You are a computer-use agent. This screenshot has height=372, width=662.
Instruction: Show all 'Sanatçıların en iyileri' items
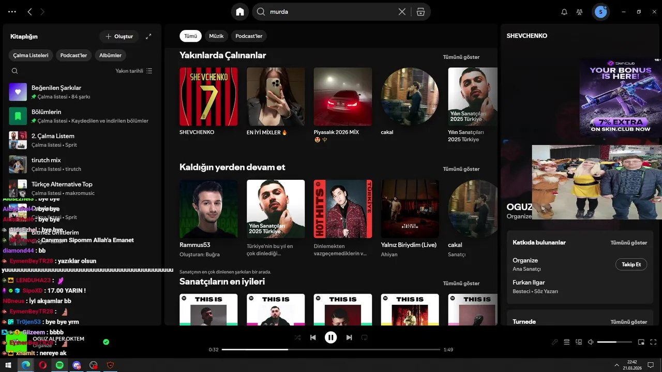[461, 283]
